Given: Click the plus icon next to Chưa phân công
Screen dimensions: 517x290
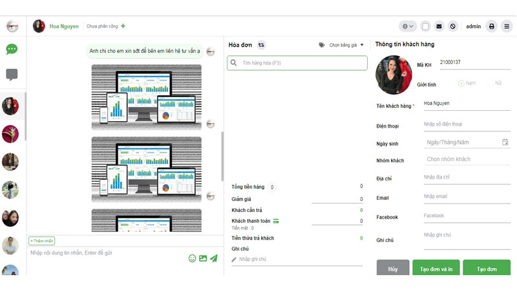Looking at the screenshot, I should point(123,26).
